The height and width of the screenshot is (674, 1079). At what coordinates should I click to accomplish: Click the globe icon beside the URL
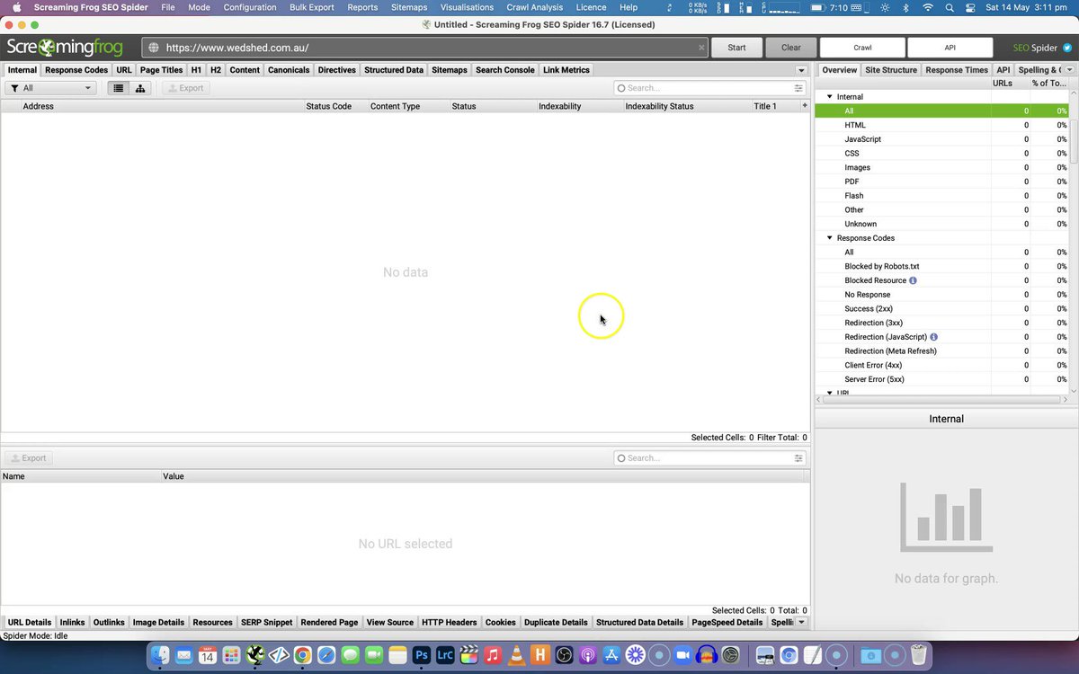(154, 48)
